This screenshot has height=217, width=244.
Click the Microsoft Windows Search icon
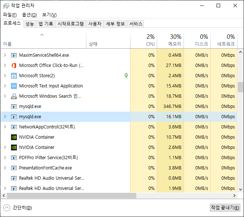pos(14,96)
